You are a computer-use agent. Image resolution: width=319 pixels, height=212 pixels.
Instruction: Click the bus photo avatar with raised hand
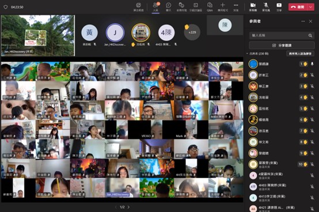[140, 33]
